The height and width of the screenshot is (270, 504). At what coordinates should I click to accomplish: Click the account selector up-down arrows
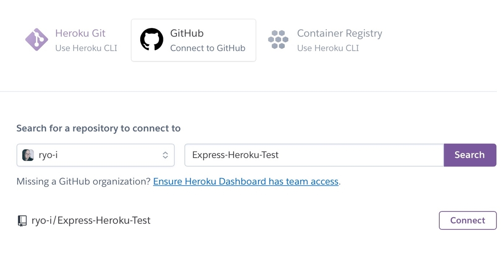coord(165,155)
